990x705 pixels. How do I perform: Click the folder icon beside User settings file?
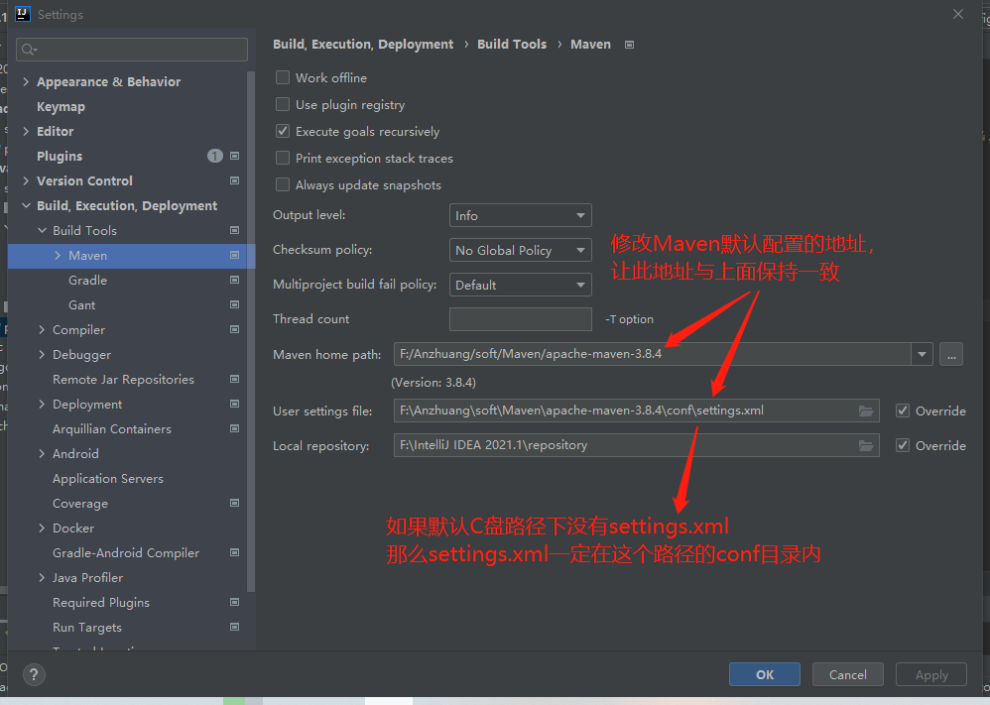pyautogui.click(x=865, y=411)
